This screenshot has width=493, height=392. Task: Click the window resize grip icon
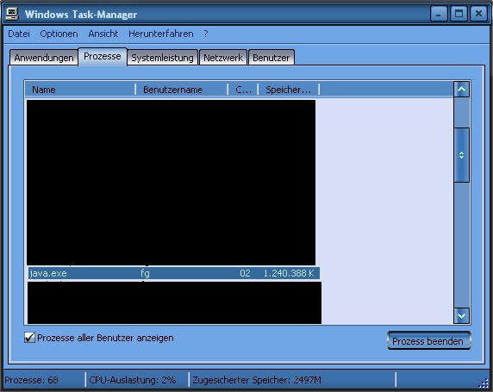point(484,383)
